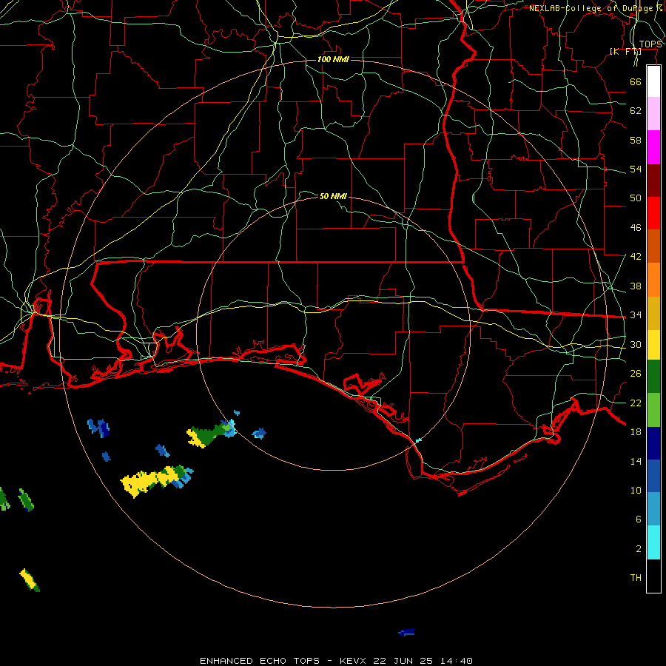Image resolution: width=666 pixels, height=666 pixels.
Task: Select the black TH threshold swatch
Action: [653, 576]
